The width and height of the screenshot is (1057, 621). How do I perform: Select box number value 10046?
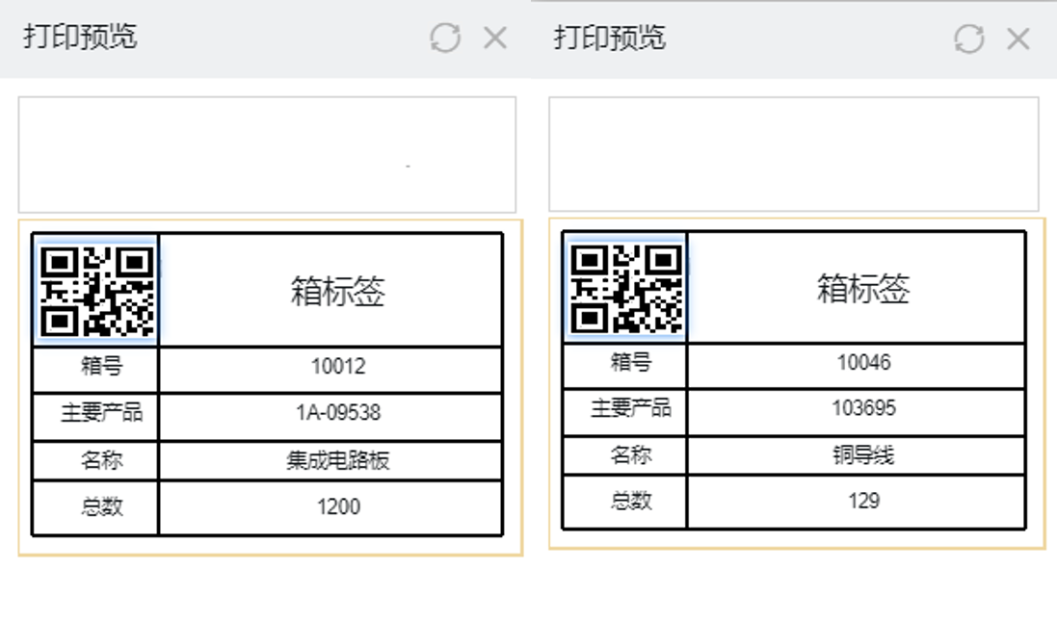863,362
